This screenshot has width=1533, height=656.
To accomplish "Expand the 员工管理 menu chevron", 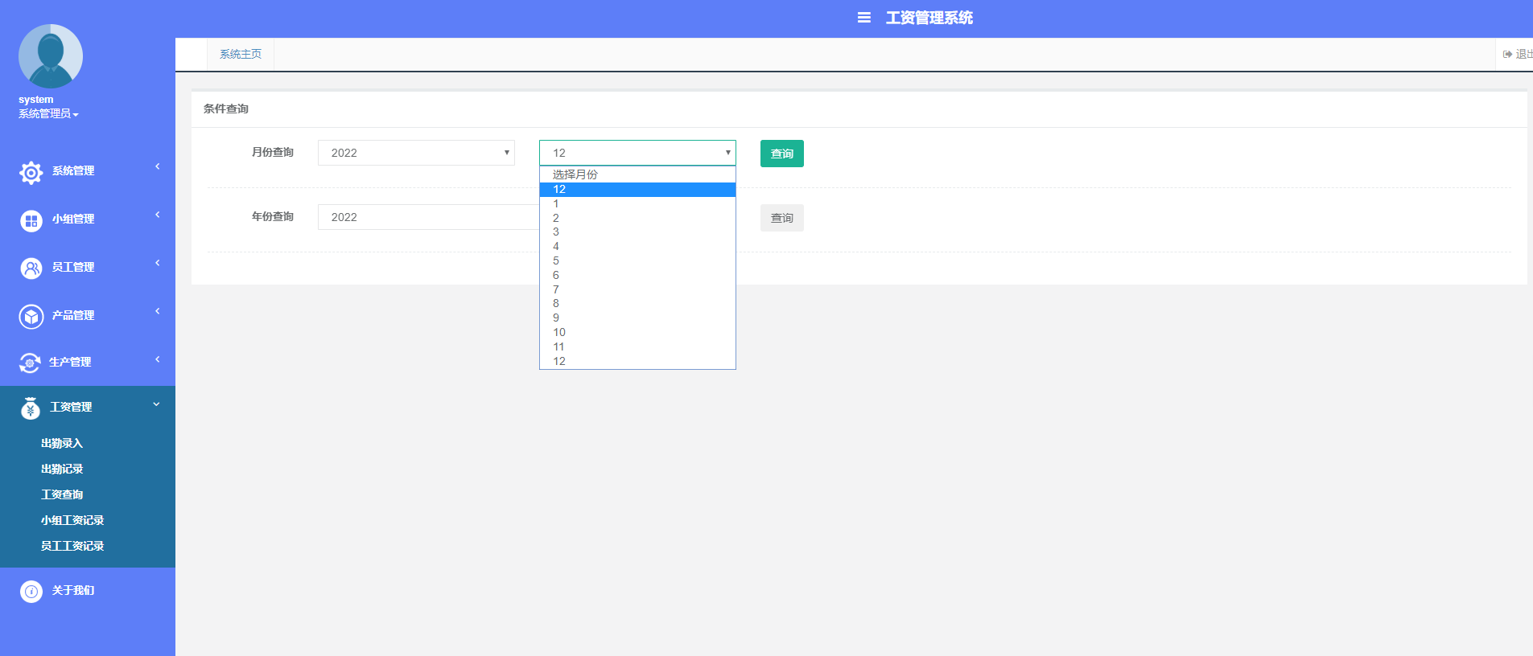I will [158, 263].
